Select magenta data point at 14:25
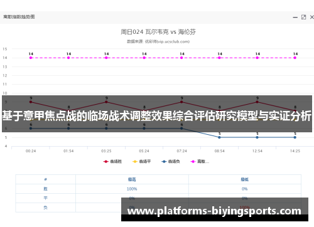This screenshot has width=314, height=227. [295, 58]
